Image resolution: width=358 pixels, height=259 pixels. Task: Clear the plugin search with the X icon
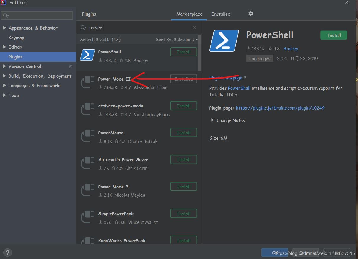pyautogui.click(x=194, y=27)
